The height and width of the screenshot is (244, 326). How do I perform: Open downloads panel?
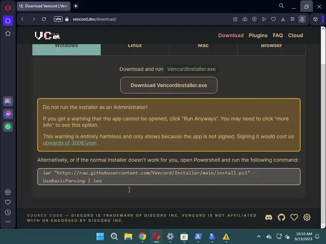[x=283, y=19]
